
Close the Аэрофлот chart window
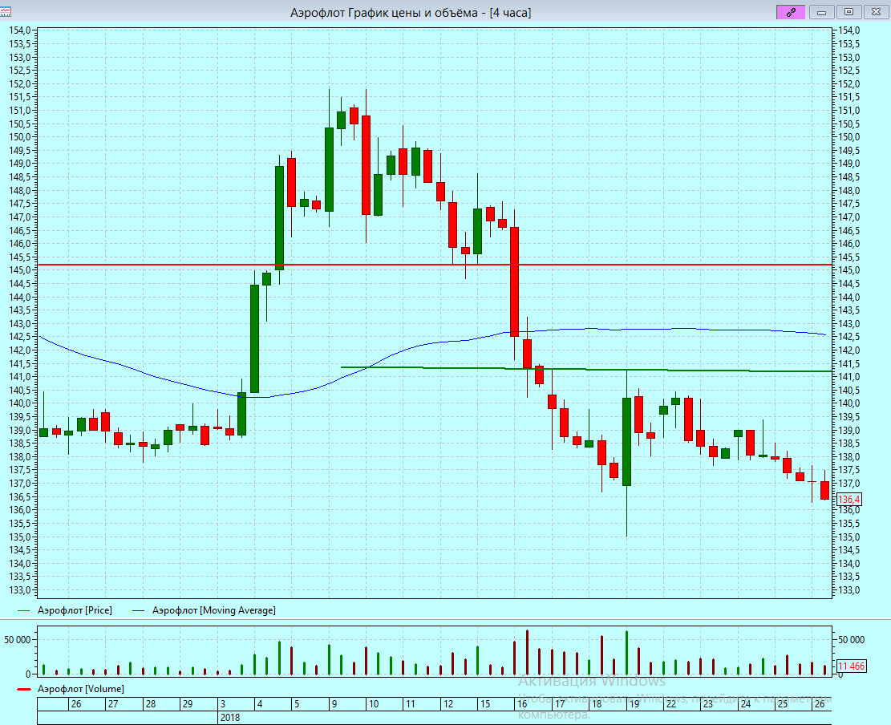(876, 12)
